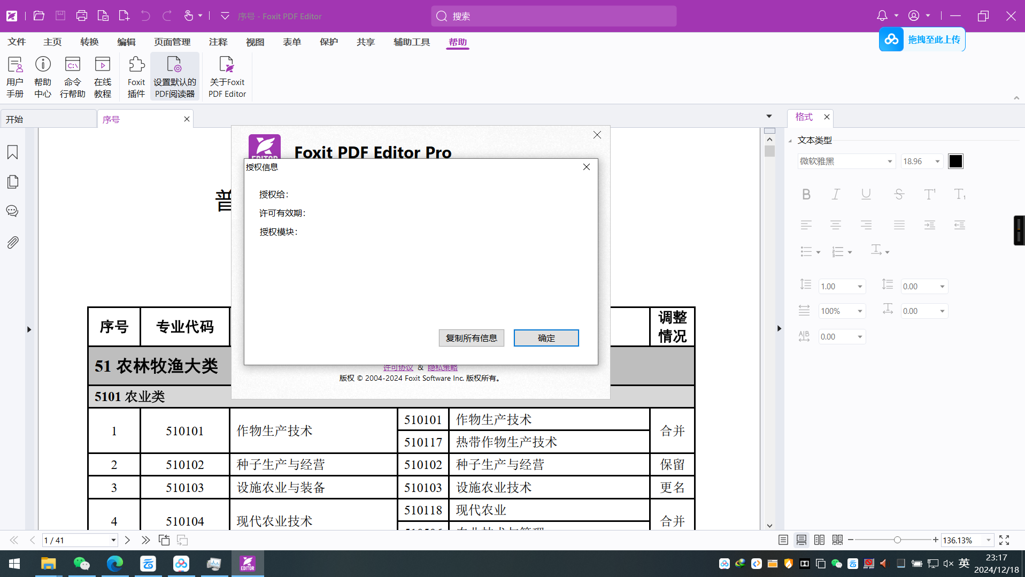Click fullscreen icon in status bar
This screenshot has width=1025, height=577.
(x=1004, y=540)
